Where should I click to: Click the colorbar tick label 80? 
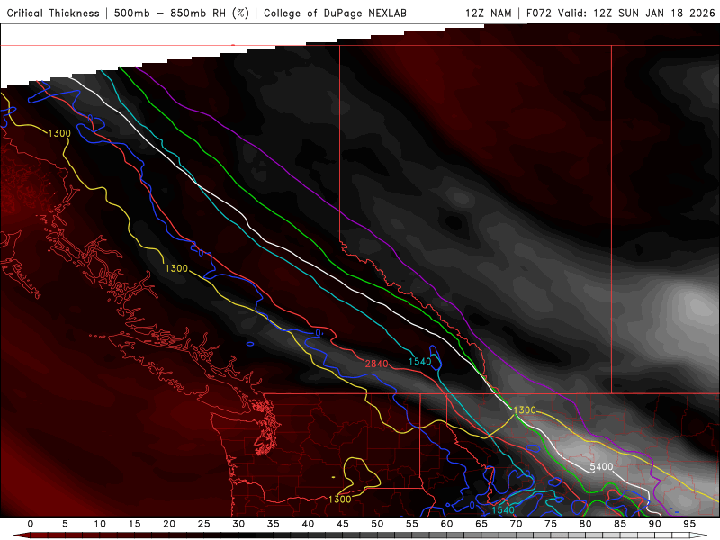(586, 524)
